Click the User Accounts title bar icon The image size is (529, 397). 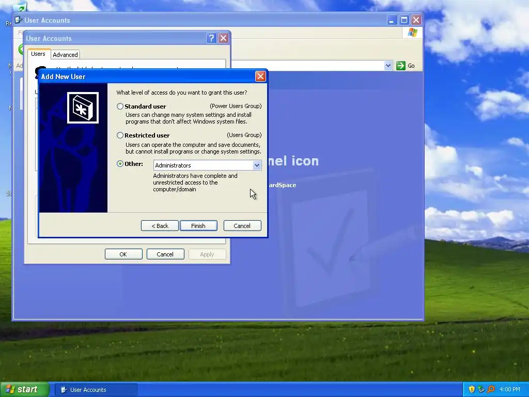tap(18, 20)
